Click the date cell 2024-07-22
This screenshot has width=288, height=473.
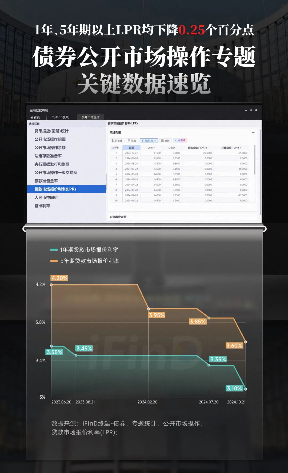(x=131, y=169)
